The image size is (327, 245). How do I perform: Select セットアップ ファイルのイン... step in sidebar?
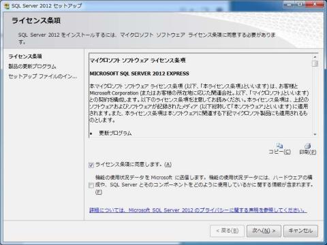coord(43,76)
